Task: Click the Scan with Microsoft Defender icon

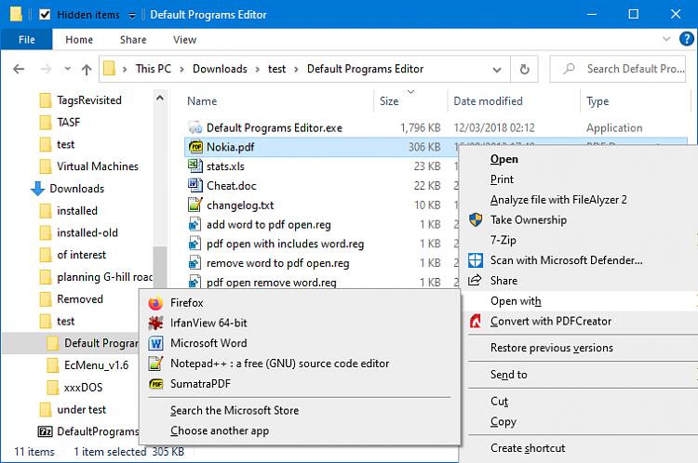Action: coord(476,260)
